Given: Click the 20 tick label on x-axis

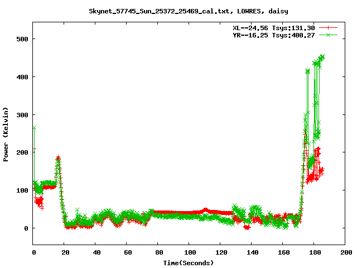Looking at the screenshot, I should click(x=64, y=252).
